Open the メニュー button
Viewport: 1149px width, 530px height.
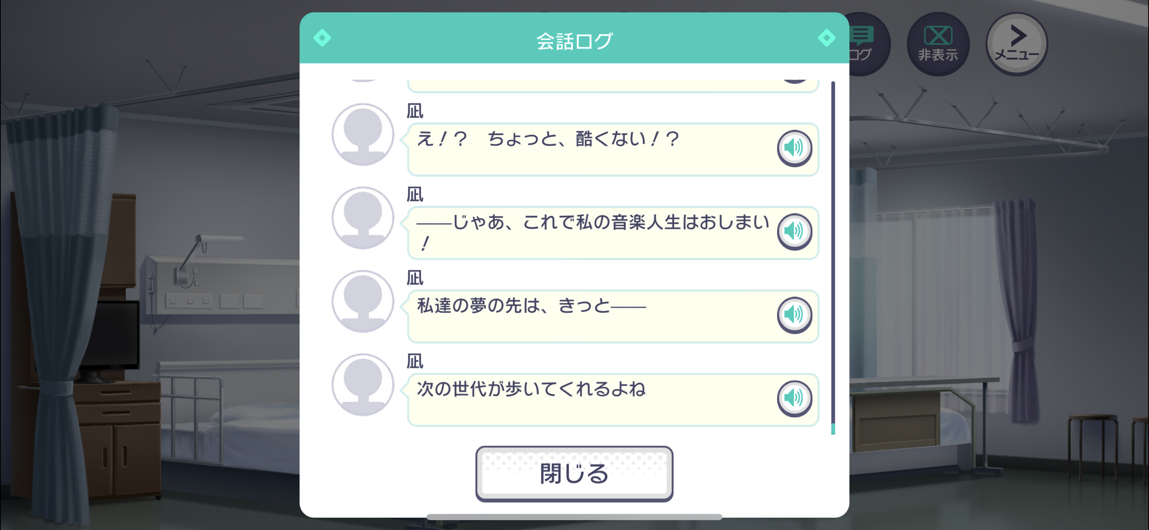pyautogui.click(x=1017, y=44)
